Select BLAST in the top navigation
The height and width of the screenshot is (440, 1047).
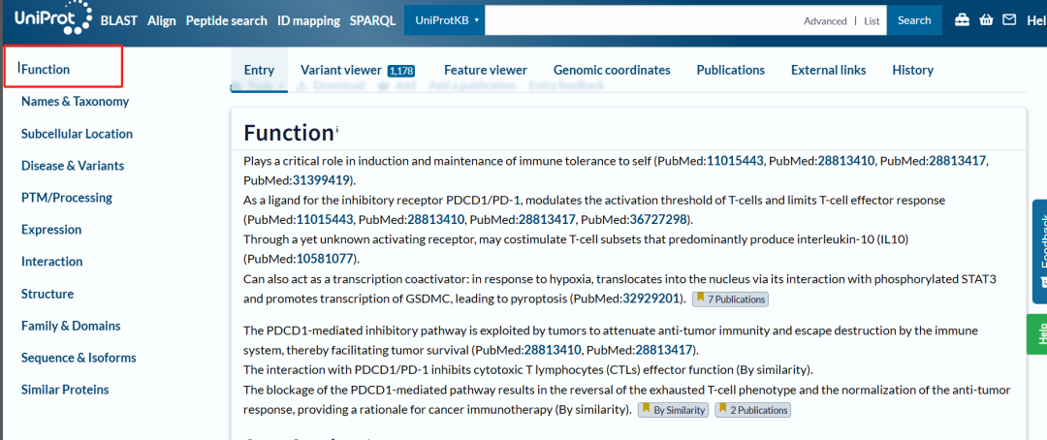pos(119,20)
